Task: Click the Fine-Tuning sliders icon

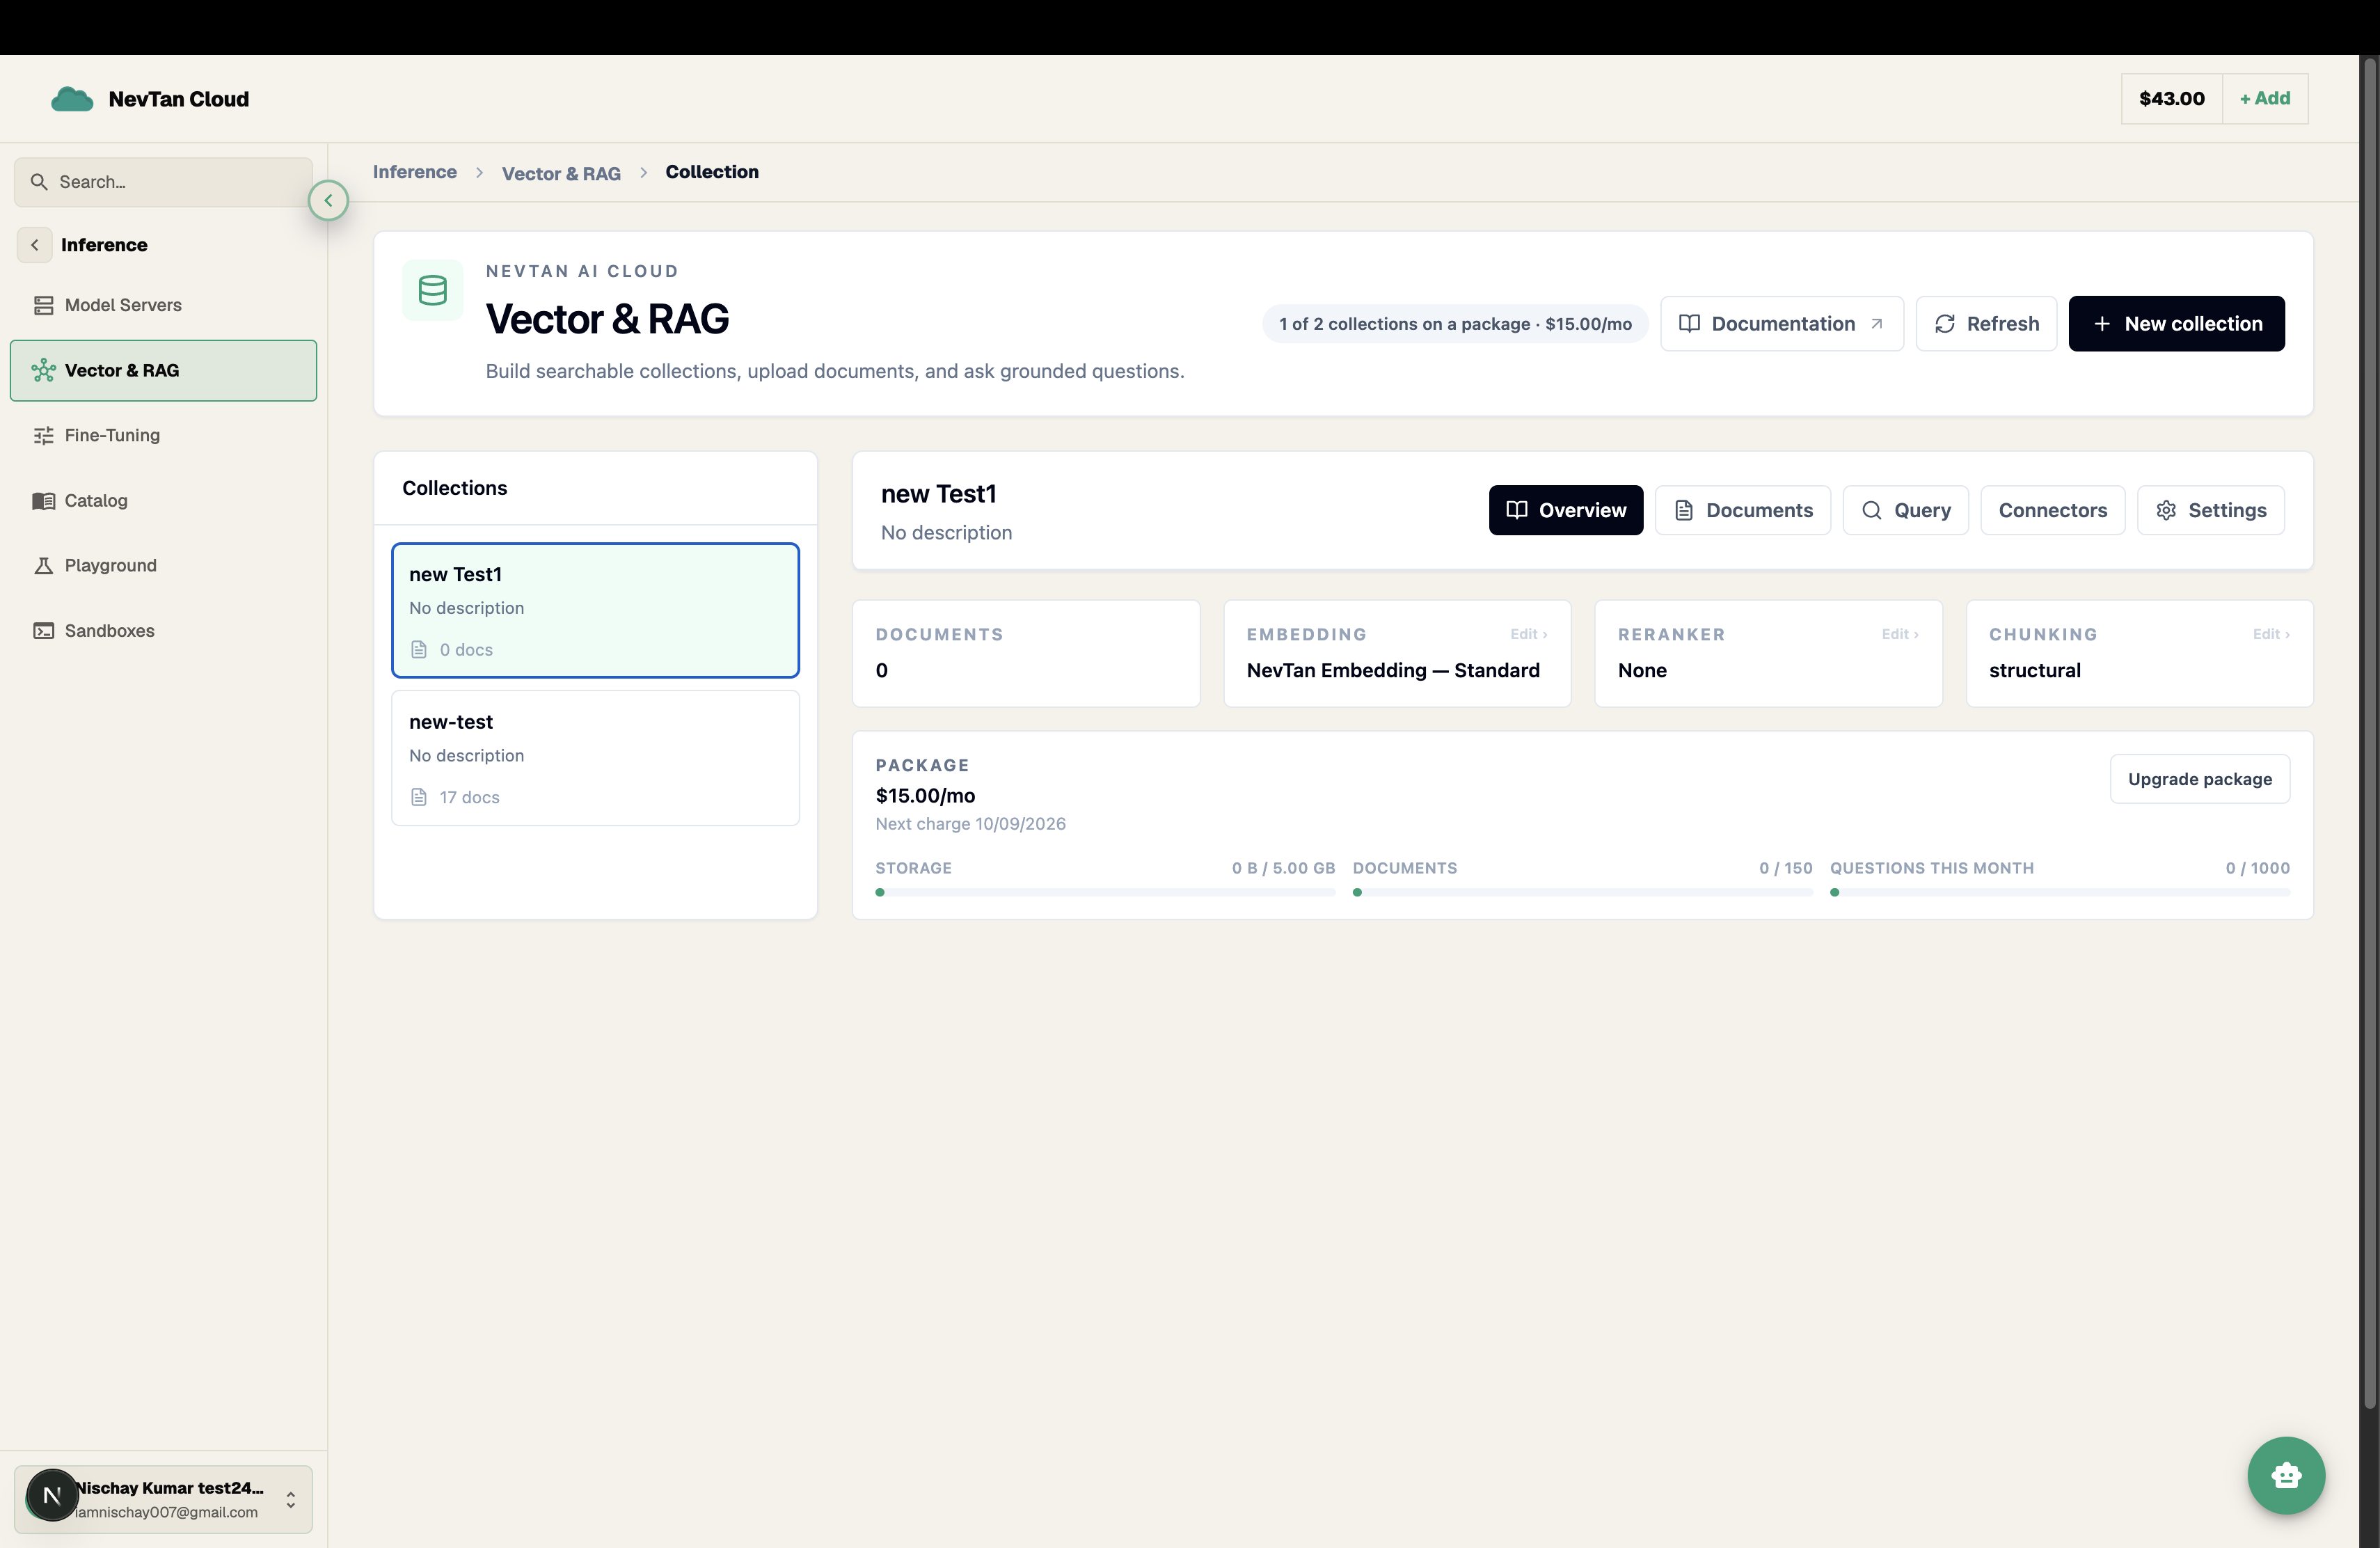Action: coord(43,435)
